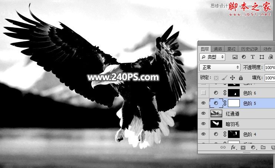
Task: Select the white 色阶 5 mask thumbnail
Action: point(233,103)
